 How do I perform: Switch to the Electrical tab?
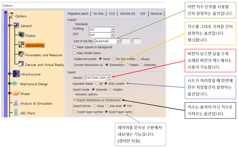156,14
